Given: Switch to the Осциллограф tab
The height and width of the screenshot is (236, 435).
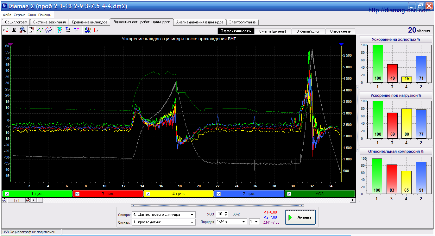Looking at the screenshot, I should [x=16, y=22].
